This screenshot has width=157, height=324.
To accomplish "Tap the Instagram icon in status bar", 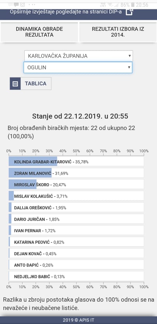I will pyautogui.click(x=22, y=4).
